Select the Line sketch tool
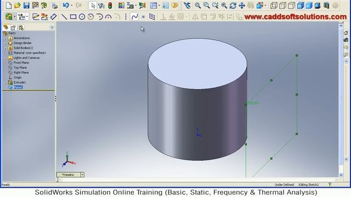 coord(64,16)
